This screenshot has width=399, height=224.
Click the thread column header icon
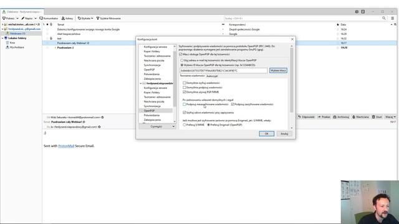pos(44,25)
